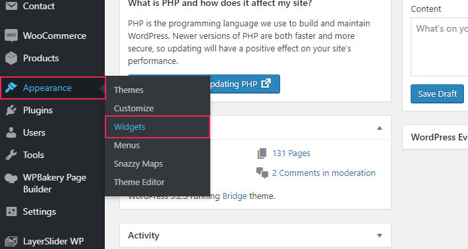Click the Appearance paintbrush icon

[x=11, y=88]
